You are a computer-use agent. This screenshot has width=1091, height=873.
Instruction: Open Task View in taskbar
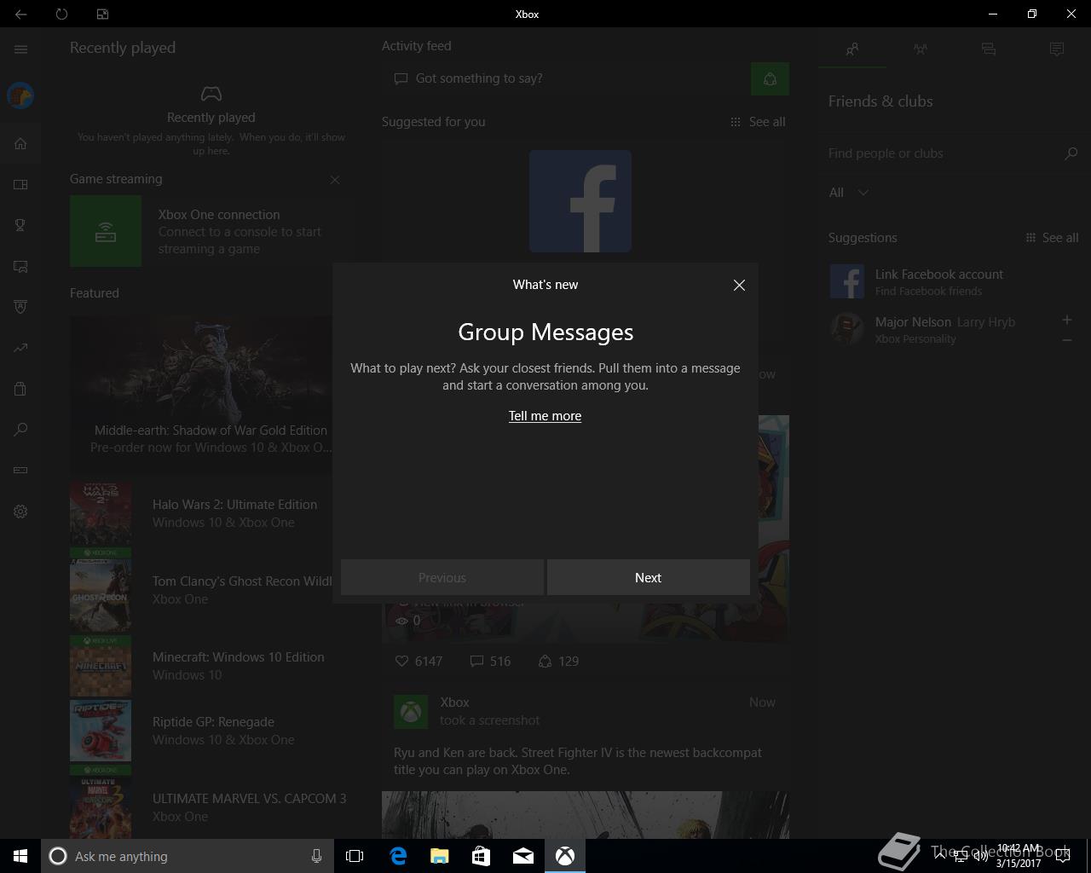(355, 856)
